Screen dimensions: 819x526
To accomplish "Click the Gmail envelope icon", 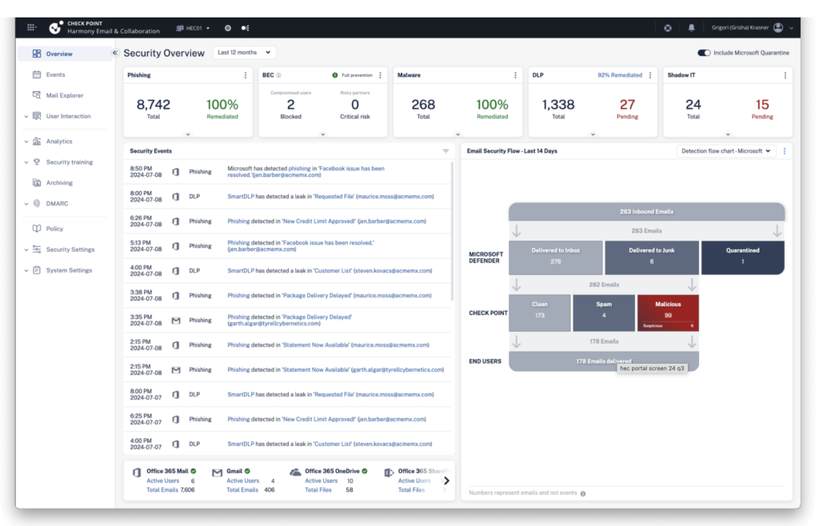I will (218, 472).
